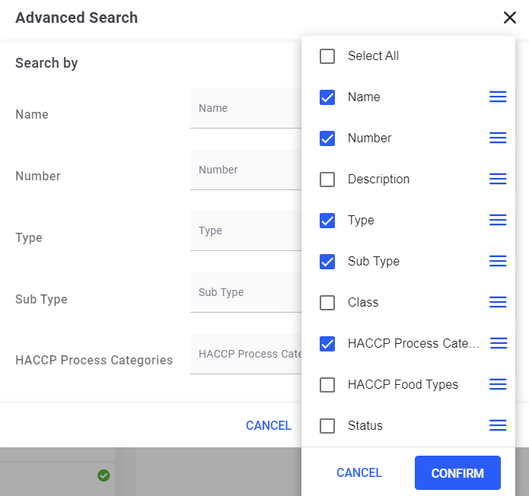Click the reorder handle beside Status
The height and width of the screenshot is (496, 529).
498,425
